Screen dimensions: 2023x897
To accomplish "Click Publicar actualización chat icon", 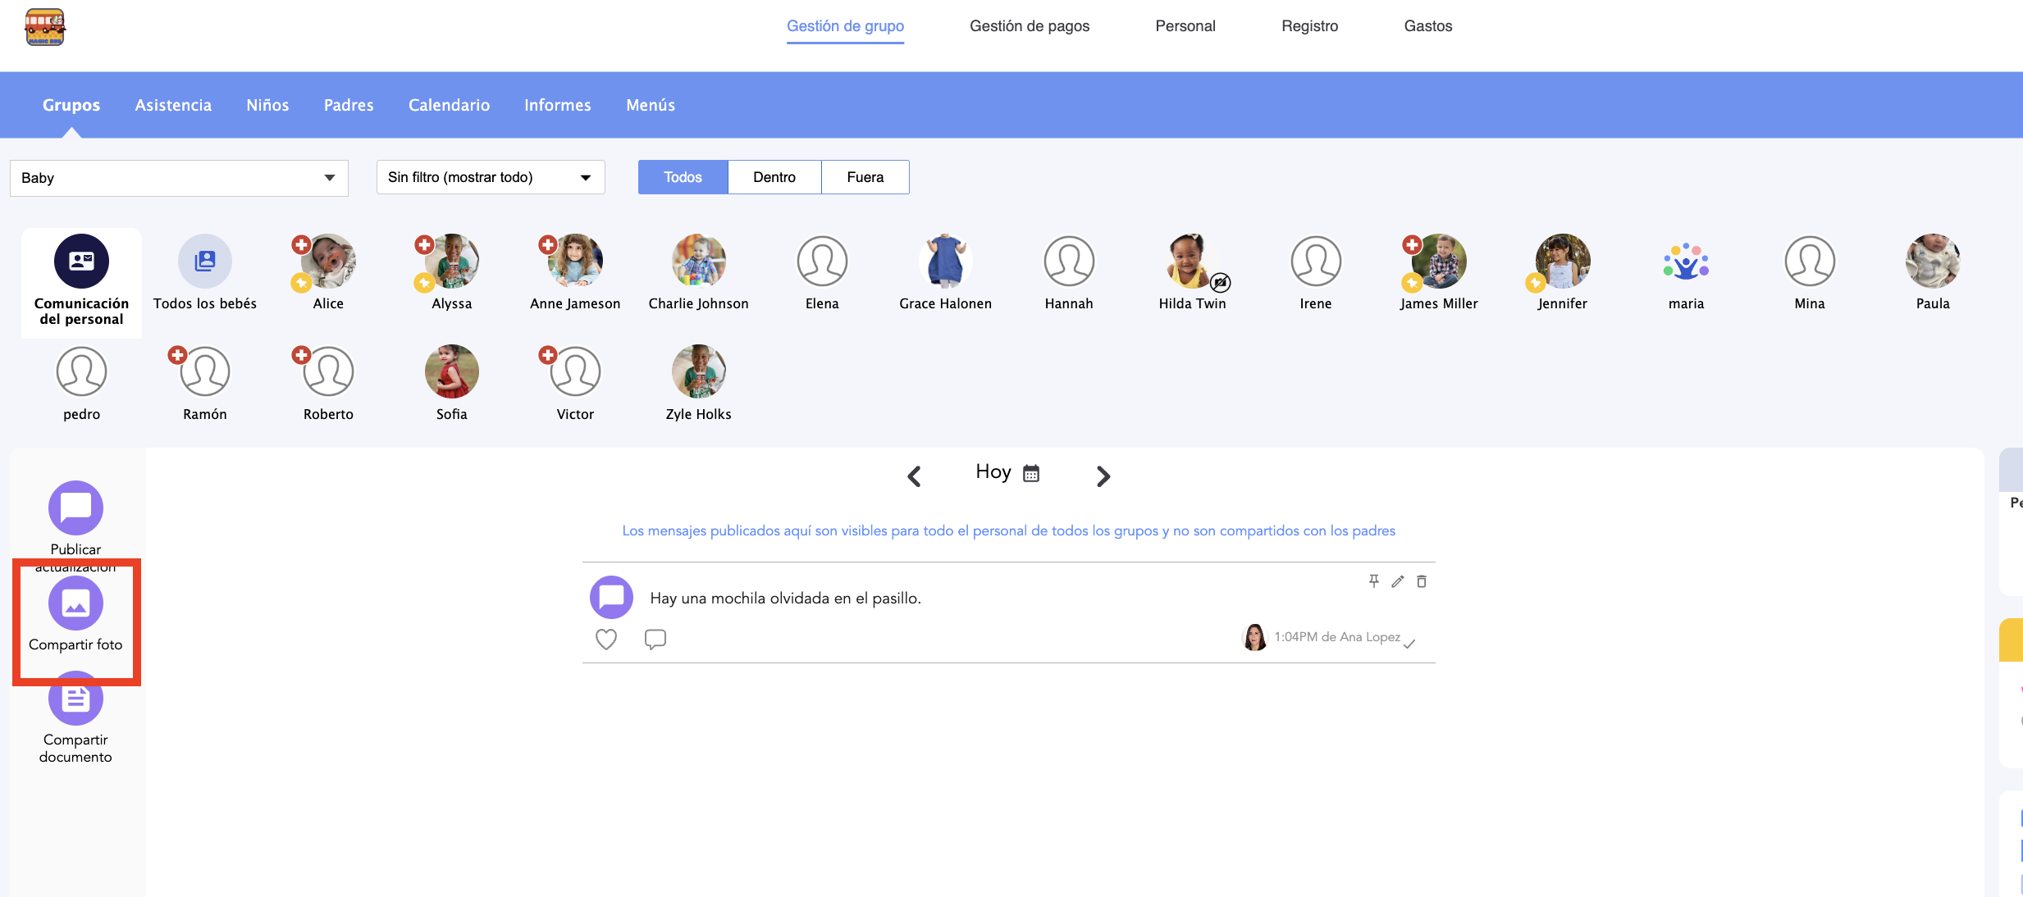I will (x=75, y=508).
